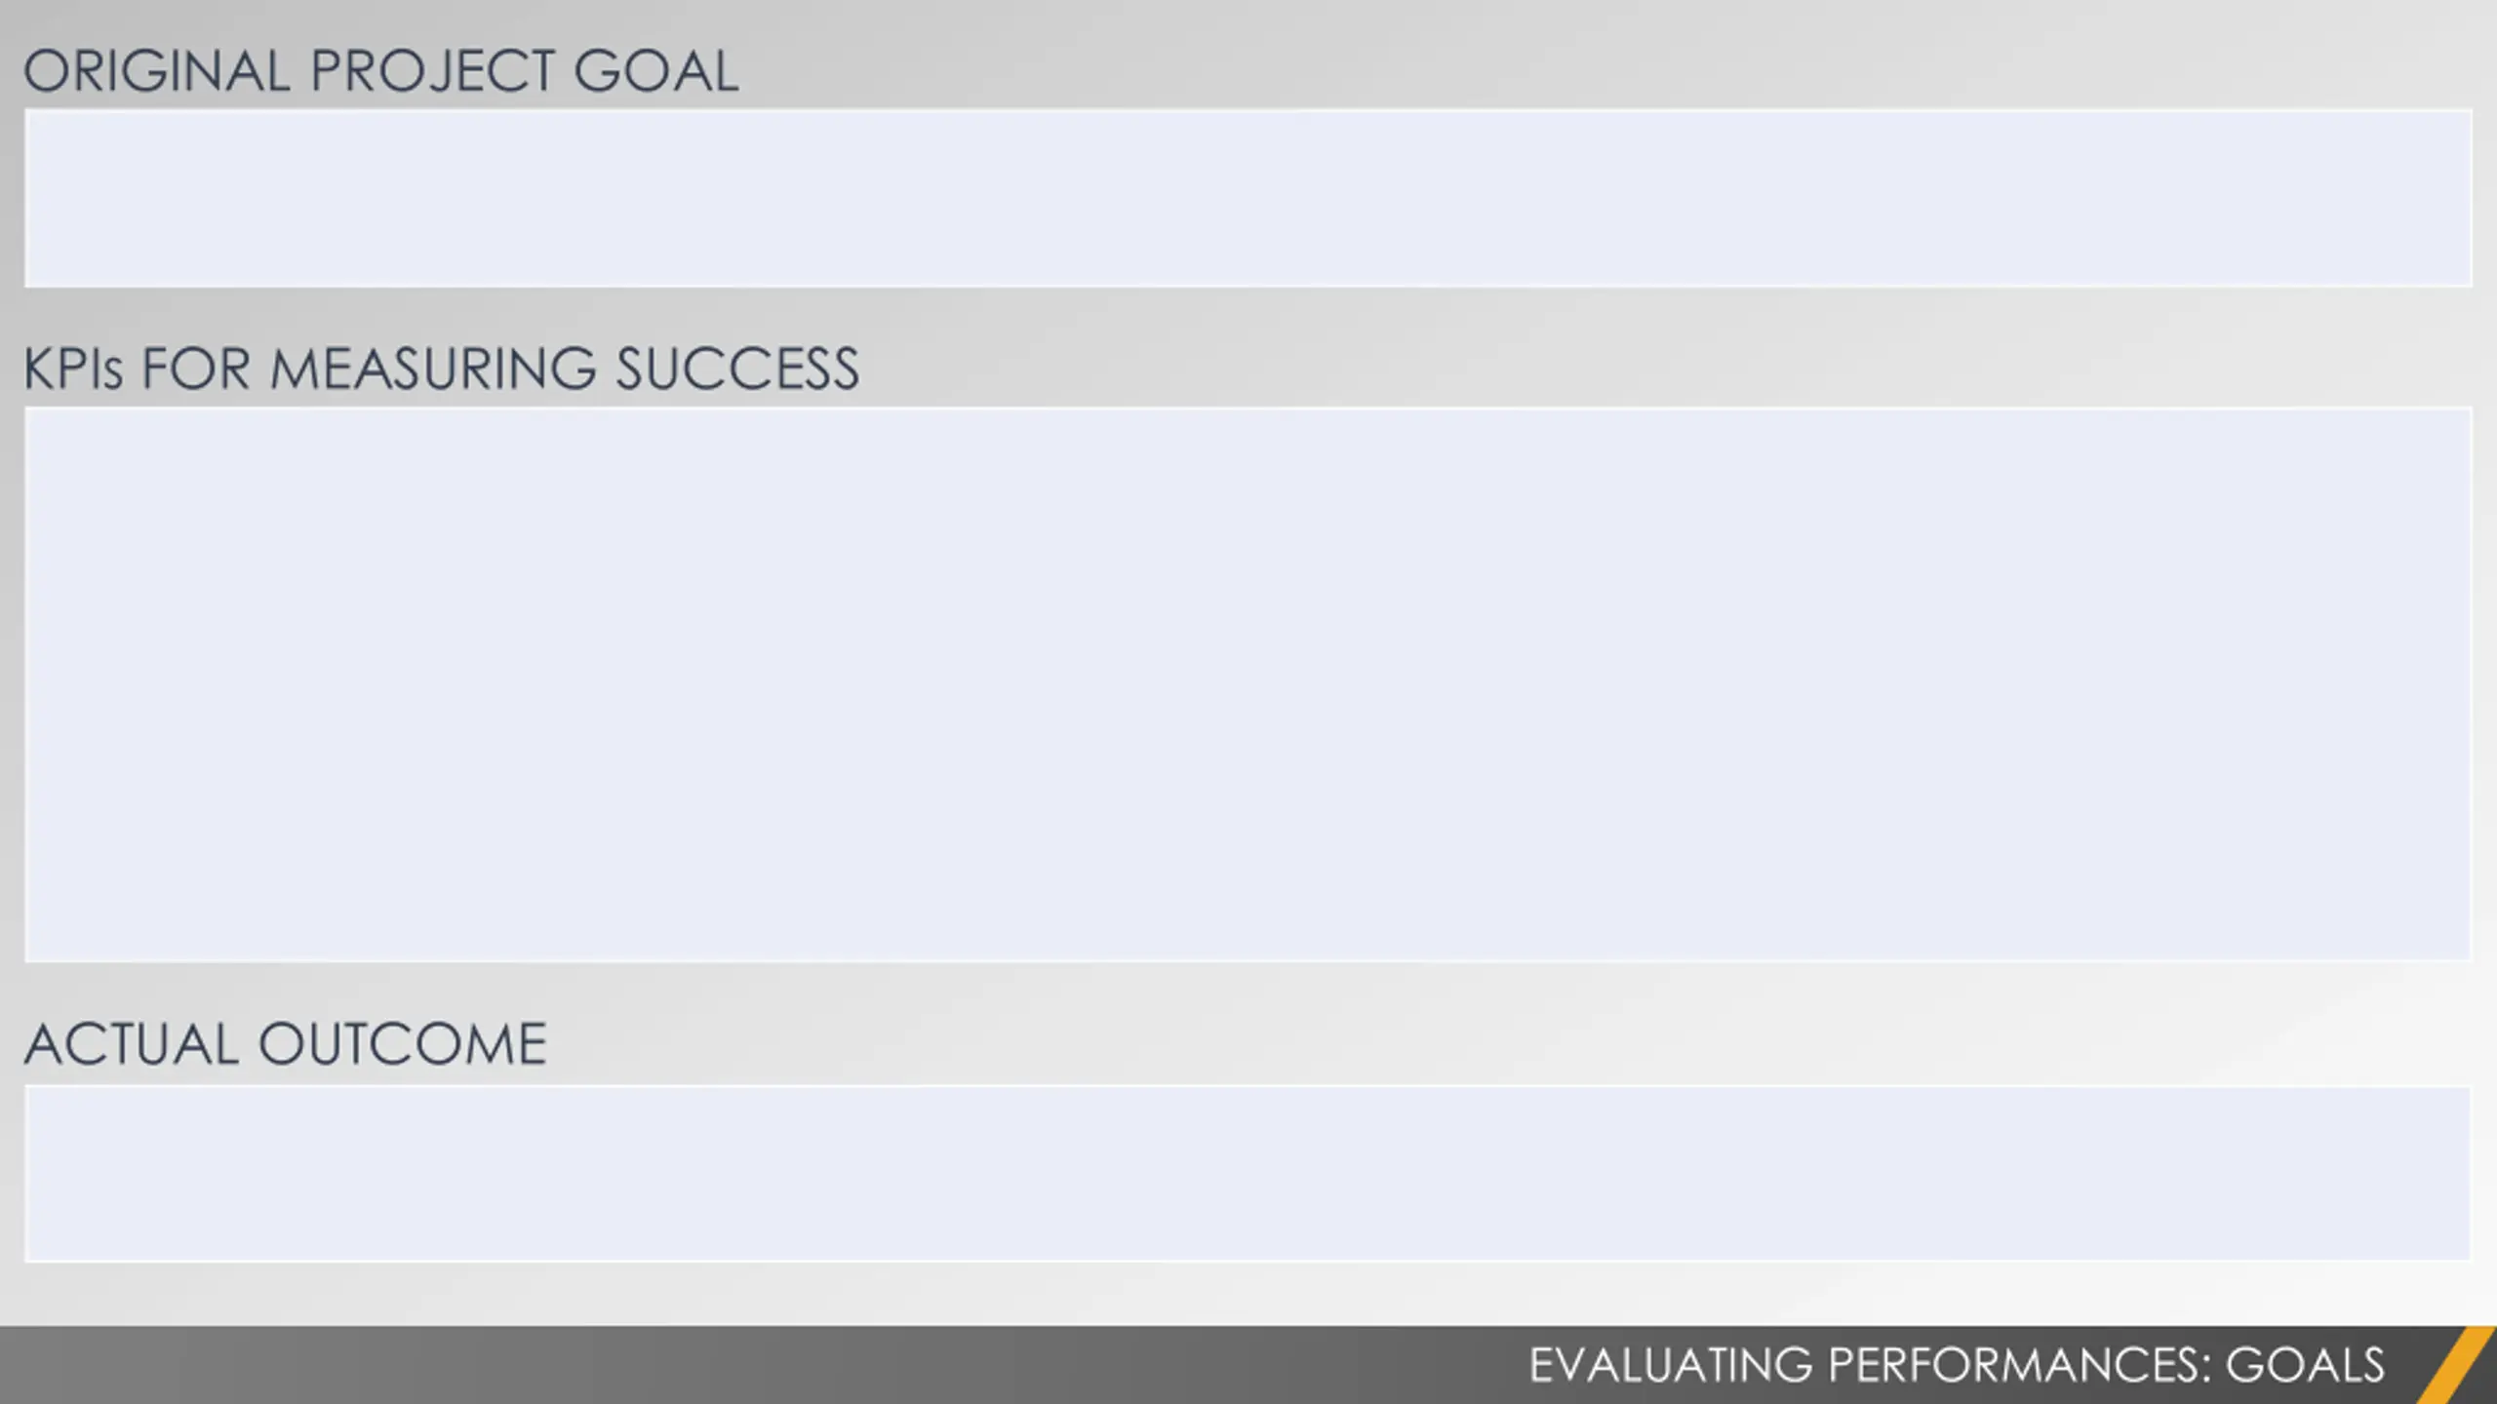Click the word KPIs in the second heading
Image resolution: width=2497 pixels, height=1404 pixels.
(x=74, y=369)
